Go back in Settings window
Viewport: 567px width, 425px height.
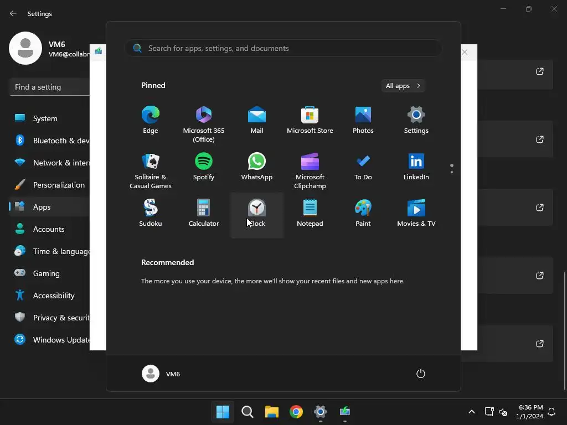click(x=13, y=13)
